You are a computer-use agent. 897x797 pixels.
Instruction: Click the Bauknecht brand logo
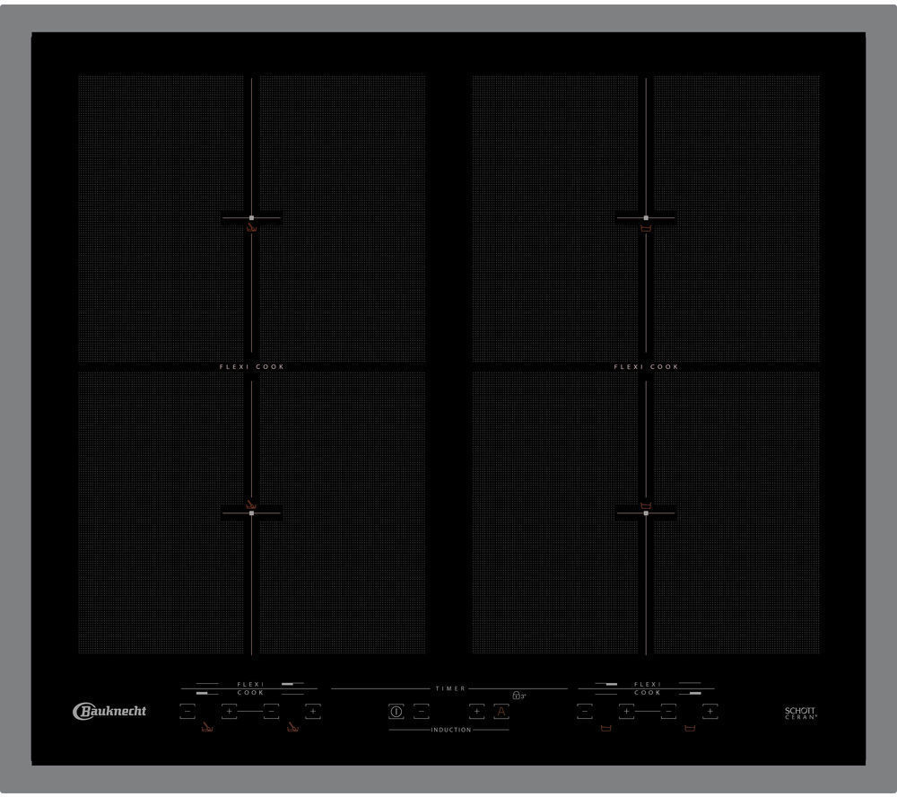coord(109,711)
